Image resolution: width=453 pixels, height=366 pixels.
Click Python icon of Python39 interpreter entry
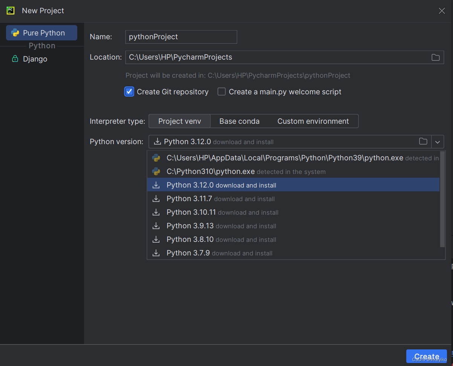pyautogui.click(x=156, y=158)
